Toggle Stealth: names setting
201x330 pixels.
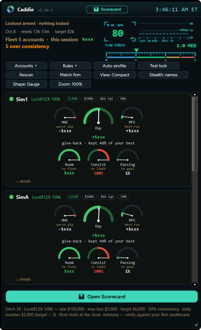(163, 75)
